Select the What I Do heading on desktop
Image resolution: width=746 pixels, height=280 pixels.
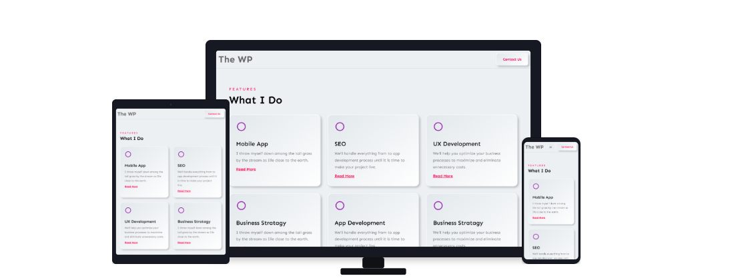click(x=256, y=101)
